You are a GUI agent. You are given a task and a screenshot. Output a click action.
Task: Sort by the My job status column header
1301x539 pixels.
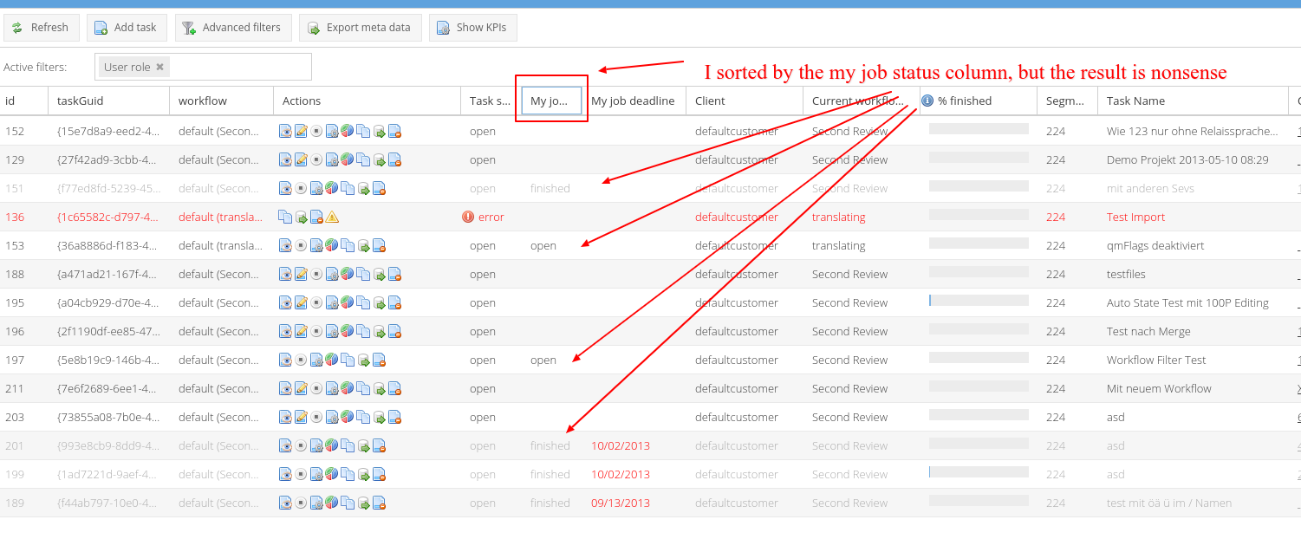550,101
